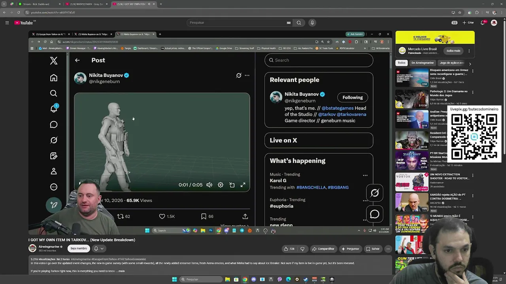Click the X Search input field
Viewport: 506px width, 284px height.
coord(319,60)
